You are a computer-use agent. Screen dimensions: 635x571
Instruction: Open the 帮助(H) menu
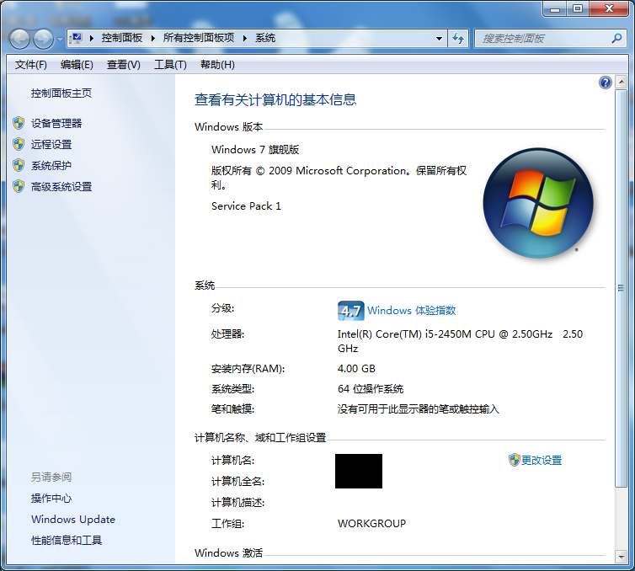(x=217, y=65)
